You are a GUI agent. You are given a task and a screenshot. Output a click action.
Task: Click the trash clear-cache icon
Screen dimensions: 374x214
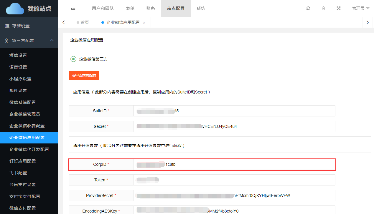(x=323, y=9)
